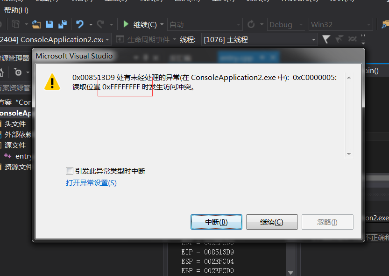Click the Open File toolbar icon
389x276 pixels.
[x=36, y=24]
